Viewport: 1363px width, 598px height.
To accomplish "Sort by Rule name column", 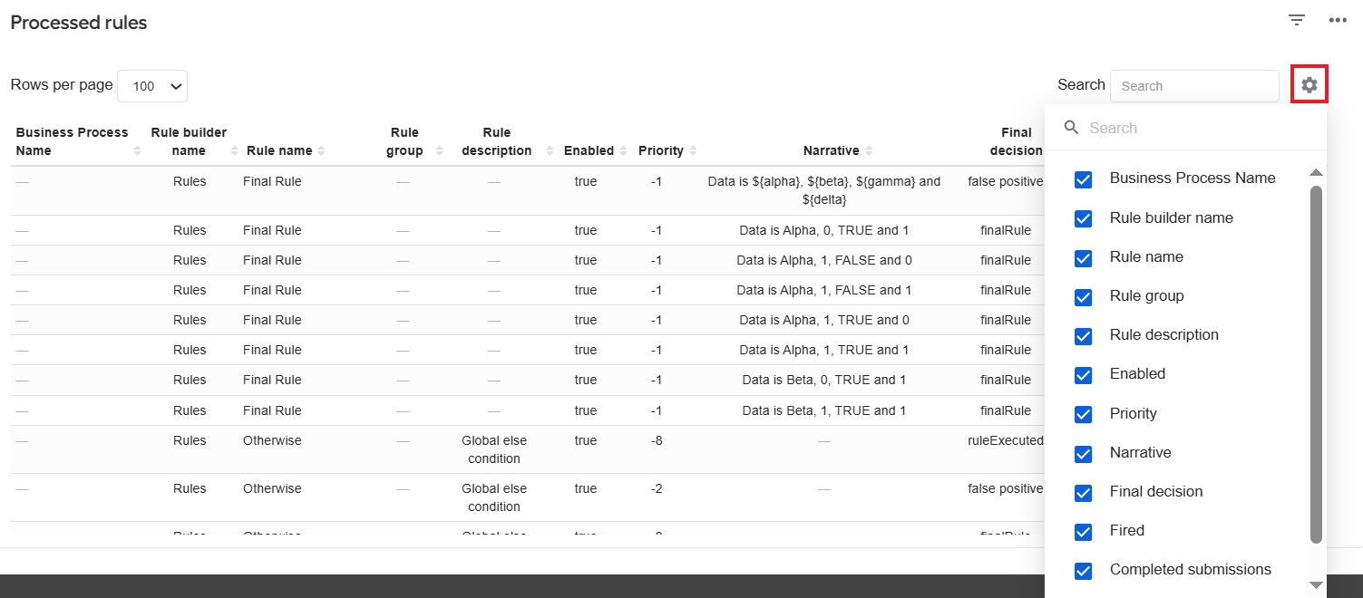I will 321,150.
